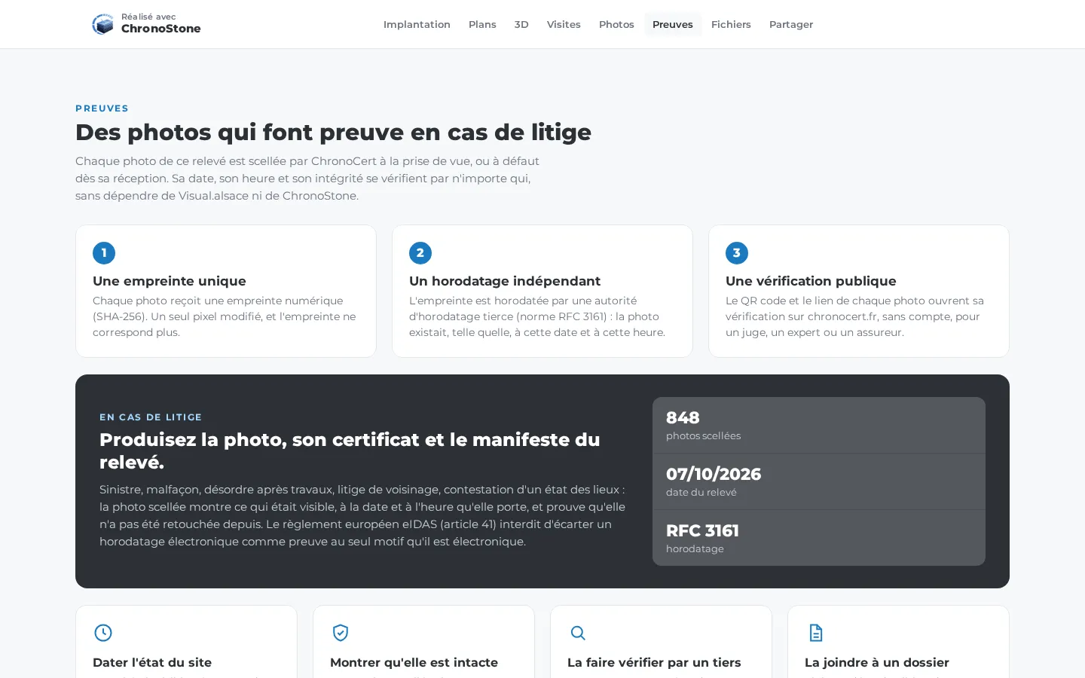This screenshot has width=1085, height=678.
Task: Click the date du relevé caption
Action: pos(701,492)
